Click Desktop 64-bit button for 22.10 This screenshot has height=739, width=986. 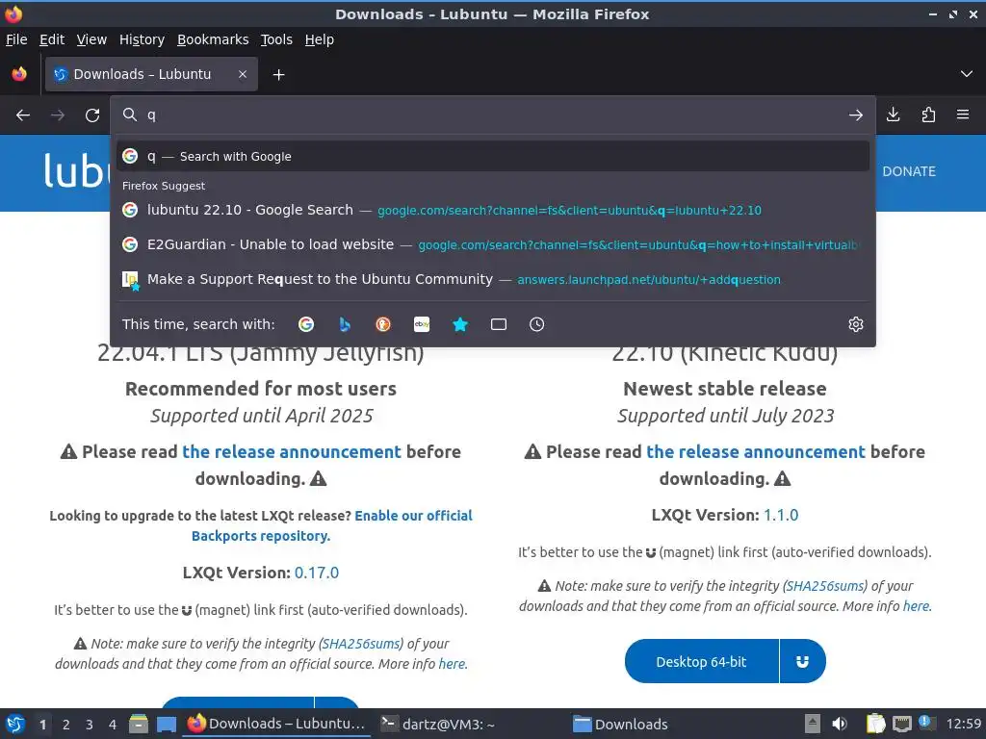(701, 662)
